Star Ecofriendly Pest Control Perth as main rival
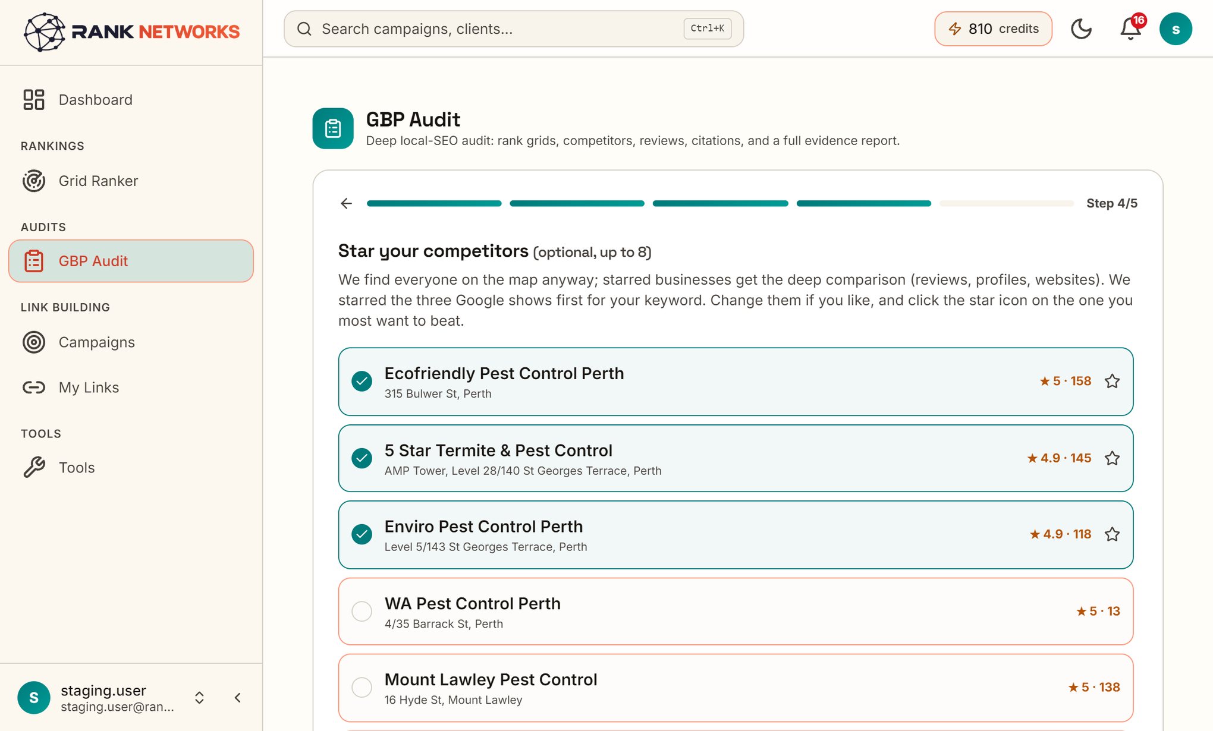 click(1112, 381)
